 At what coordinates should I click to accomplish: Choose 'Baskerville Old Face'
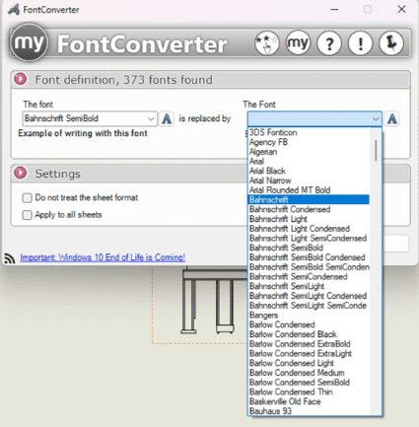[309, 401]
